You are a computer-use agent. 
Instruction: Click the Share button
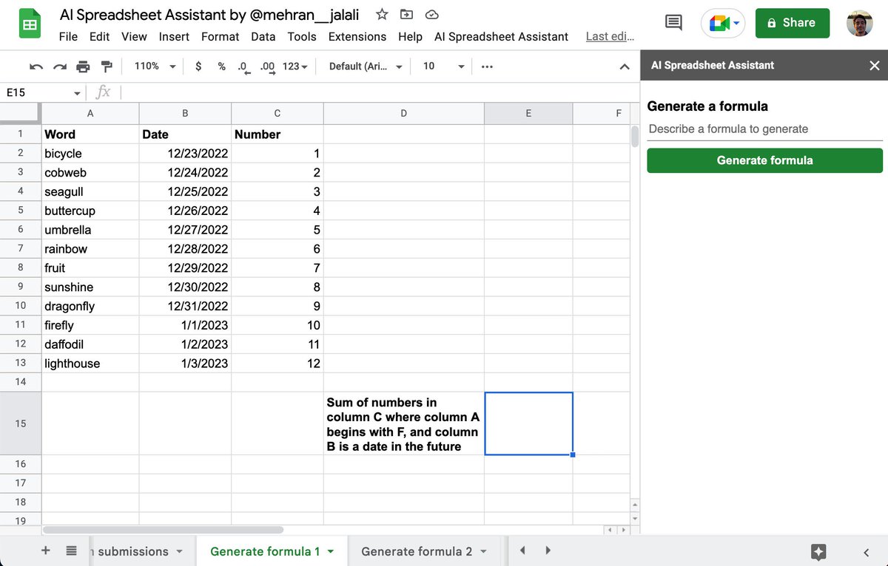pyautogui.click(x=793, y=23)
